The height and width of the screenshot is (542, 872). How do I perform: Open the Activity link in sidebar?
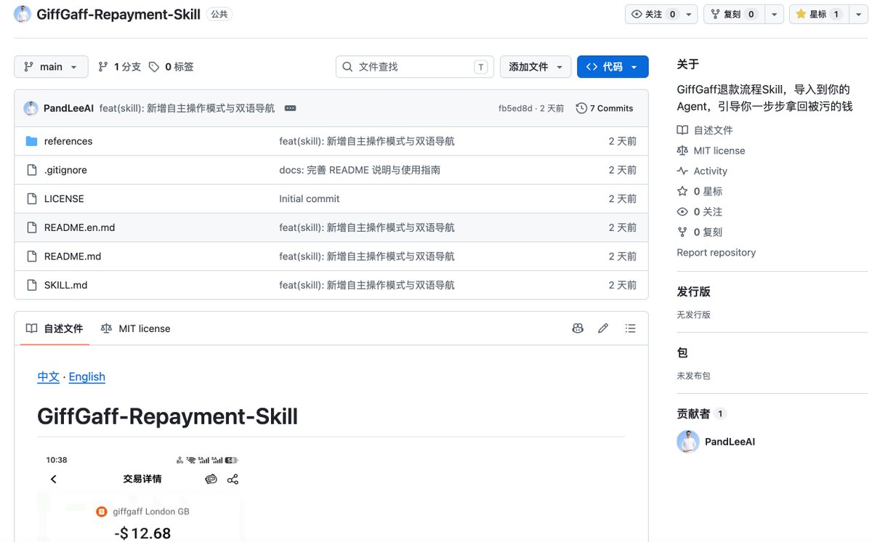tap(711, 171)
